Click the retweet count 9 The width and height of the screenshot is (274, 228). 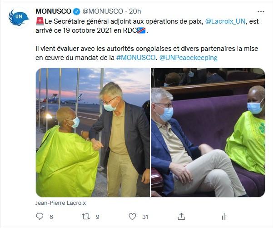tap(98, 217)
